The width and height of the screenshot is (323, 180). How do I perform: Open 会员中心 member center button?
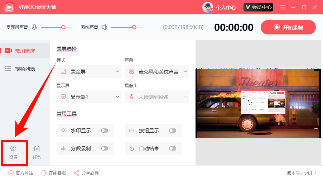click(x=258, y=7)
